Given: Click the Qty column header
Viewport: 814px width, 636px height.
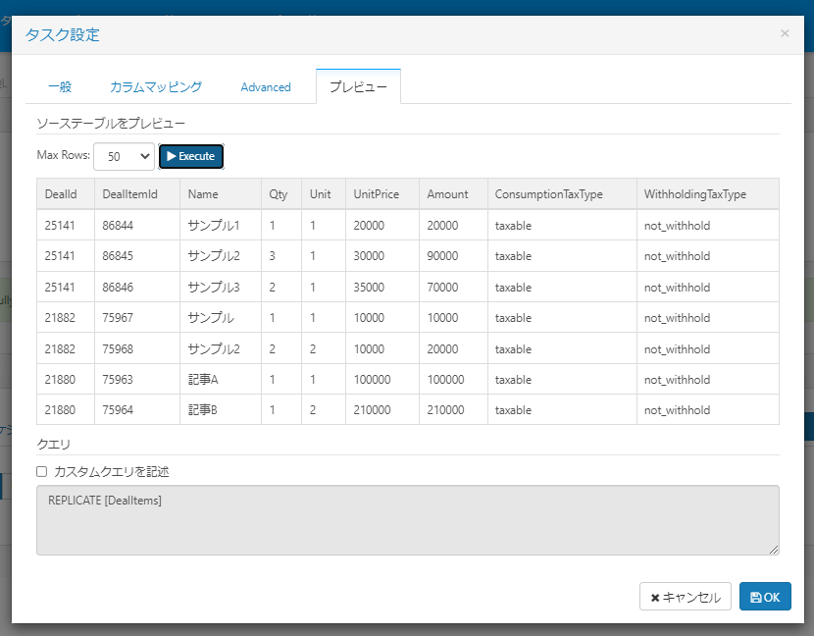Looking at the screenshot, I should (281, 193).
